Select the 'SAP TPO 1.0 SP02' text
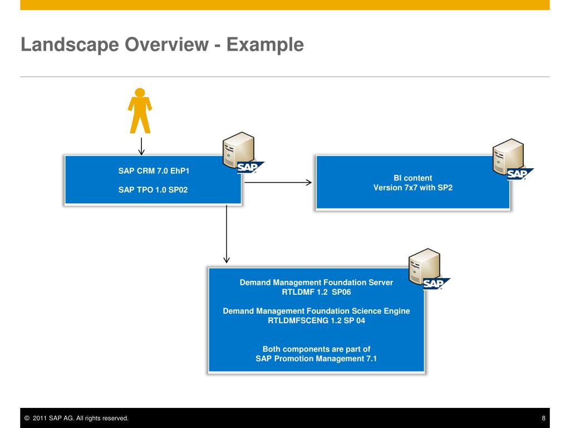 153,189
